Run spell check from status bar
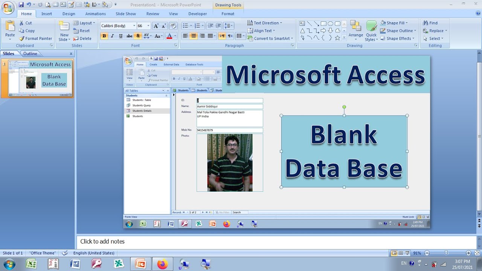 pos(65,253)
